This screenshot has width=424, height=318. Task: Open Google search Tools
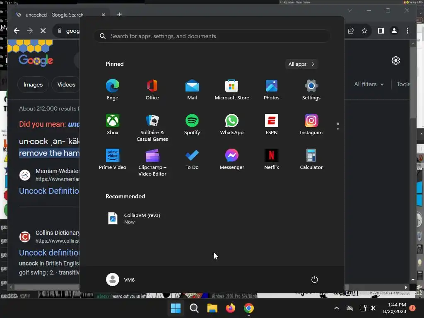[403, 84]
